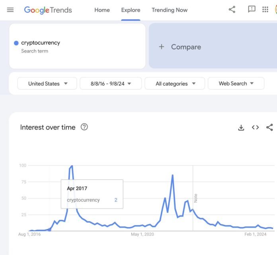Screen dimensions: 277x255
Task: Open the Google apps grid
Action: pos(265,10)
